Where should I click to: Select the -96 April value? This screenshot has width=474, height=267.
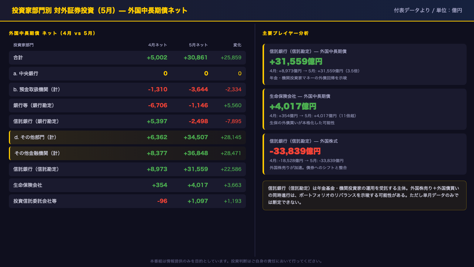162,201
